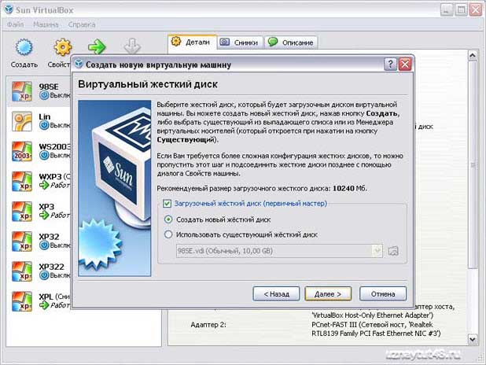486x365 pixels.
Task: Open Virtual Media Manager folder icon in wizard
Action: (x=393, y=251)
